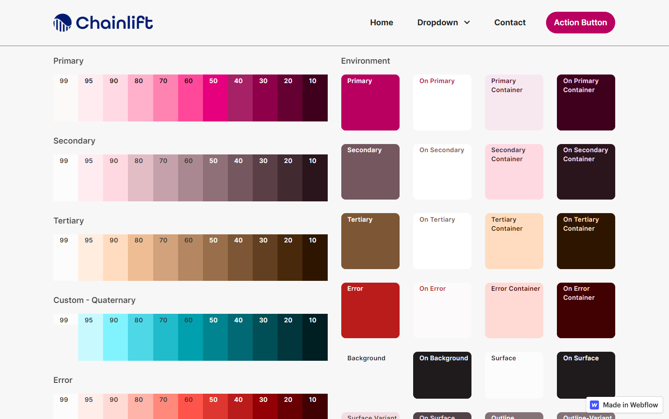Select the Primary 50 color swatch
The height and width of the screenshot is (419, 669).
215,98
